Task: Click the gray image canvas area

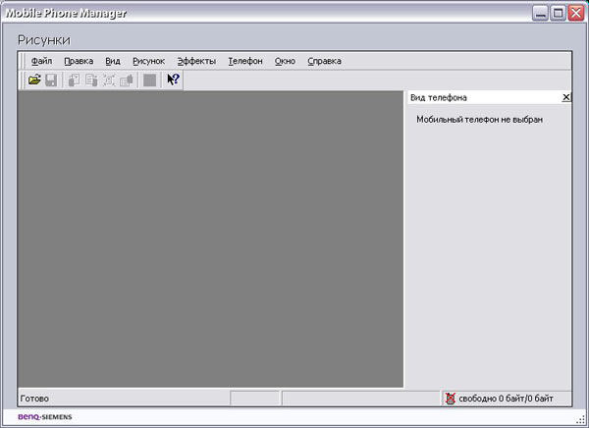Action: pyautogui.click(x=211, y=239)
